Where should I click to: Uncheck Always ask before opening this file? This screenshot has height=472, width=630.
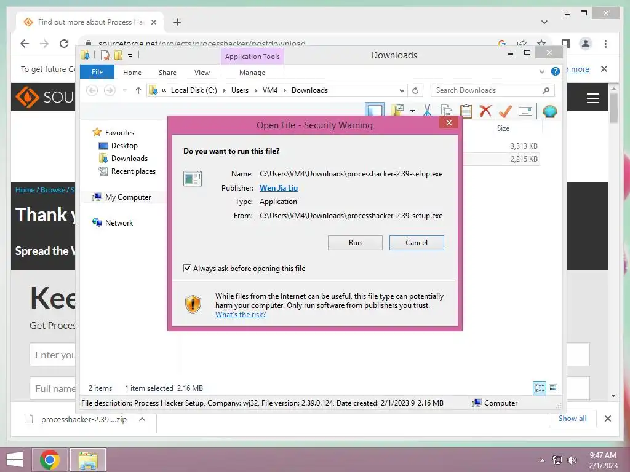click(x=187, y=269)
